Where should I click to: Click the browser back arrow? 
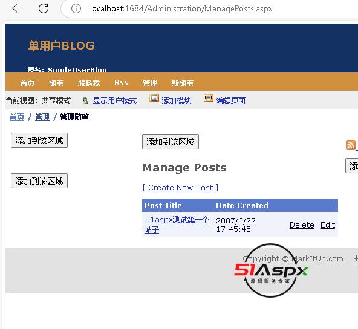17,8
